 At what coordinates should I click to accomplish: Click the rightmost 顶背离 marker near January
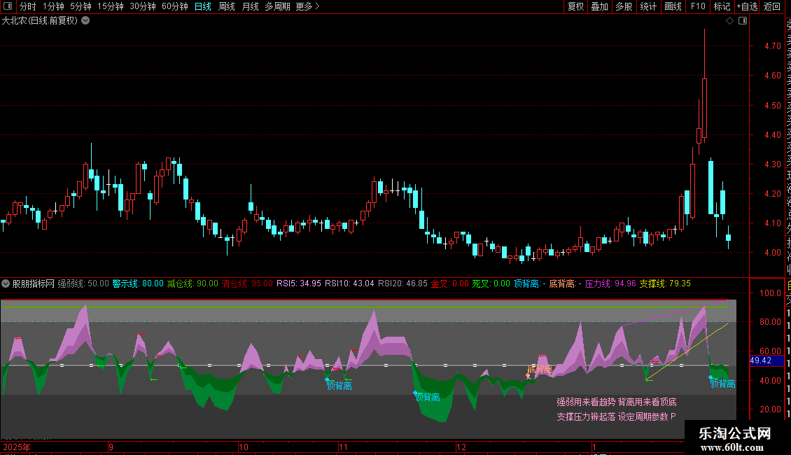pos(722,384)
